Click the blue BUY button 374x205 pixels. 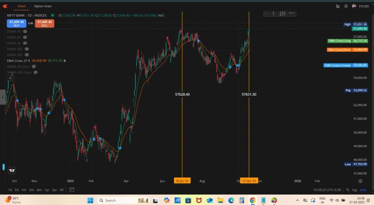pyautogui.click(x=16, y=24)
